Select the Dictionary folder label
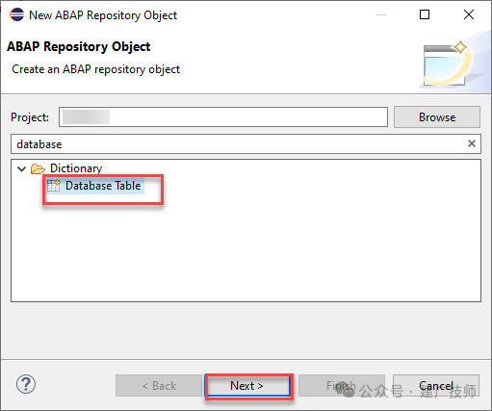492x411 pixels. (x=76, y=168)
